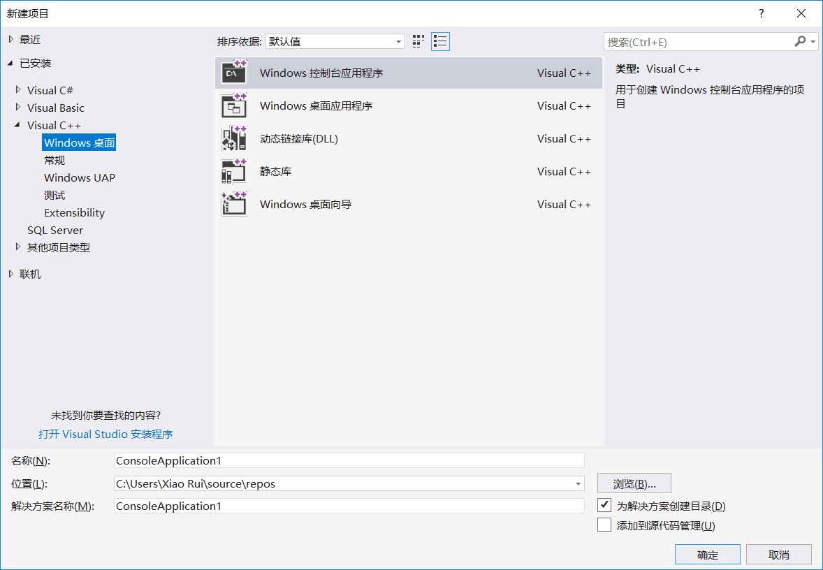Click 最近 tree label
Image resolution: width=823 pixels, height=570 pixels.
pos(30,39)
